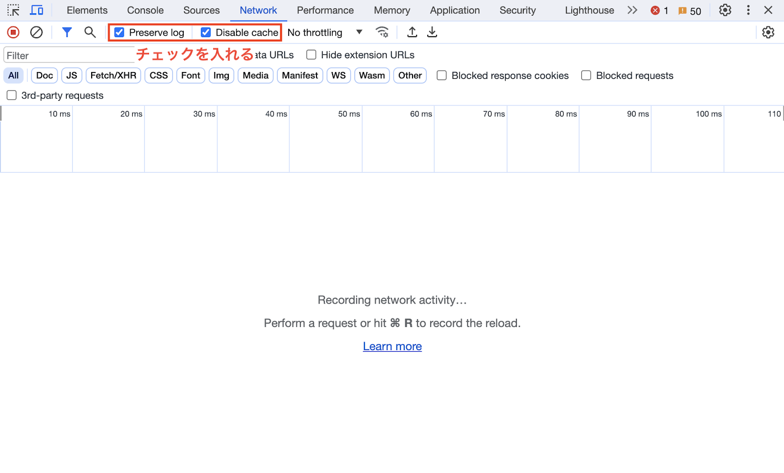
Task: Expand more DevTools tabs chevron
Action: click(x=632, y=10)
